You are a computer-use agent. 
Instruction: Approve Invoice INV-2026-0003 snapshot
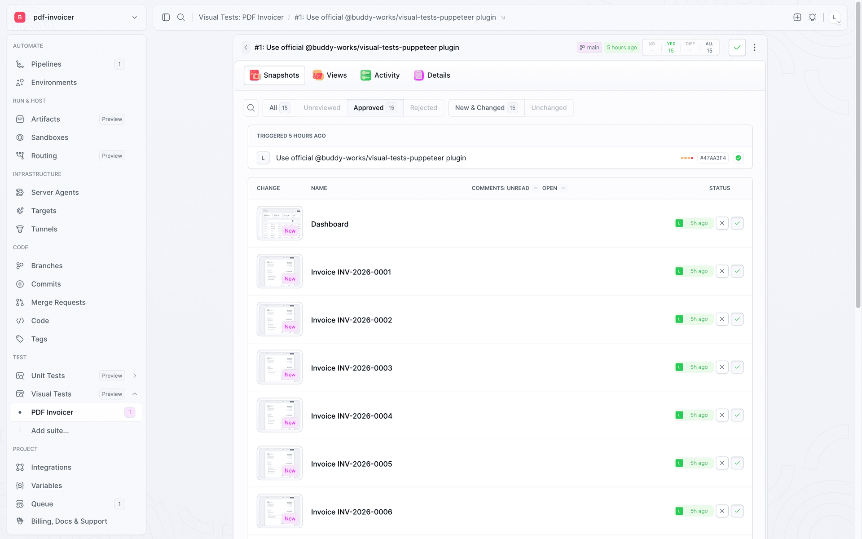737,367
